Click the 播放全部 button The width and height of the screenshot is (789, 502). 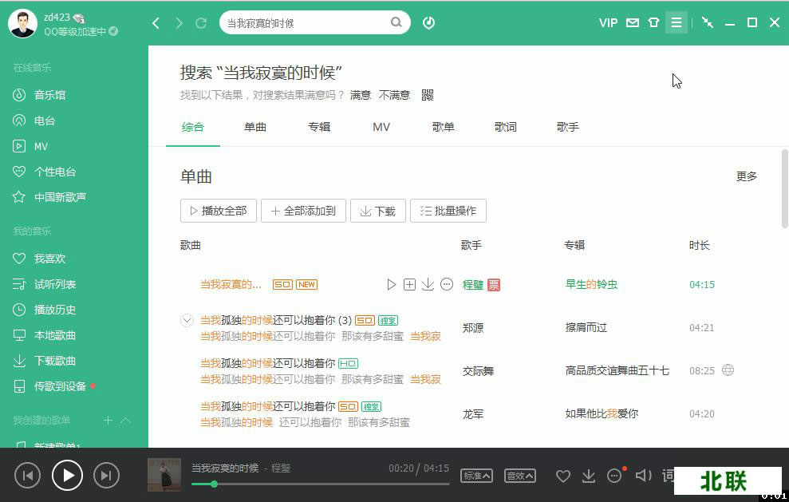[x=218, y=211]
